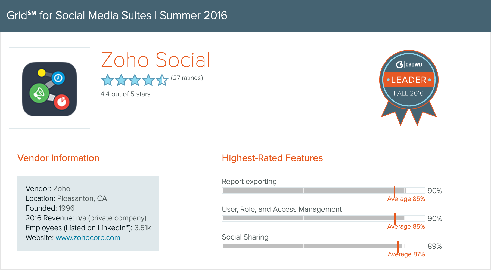
Task: Click the Grid for Social Media Suites header
Action: (117, 16)
